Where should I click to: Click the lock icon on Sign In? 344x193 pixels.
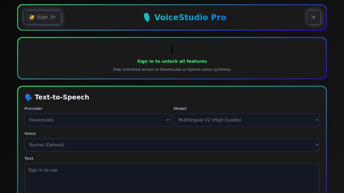pyautogui.click(x=32, y=17)
